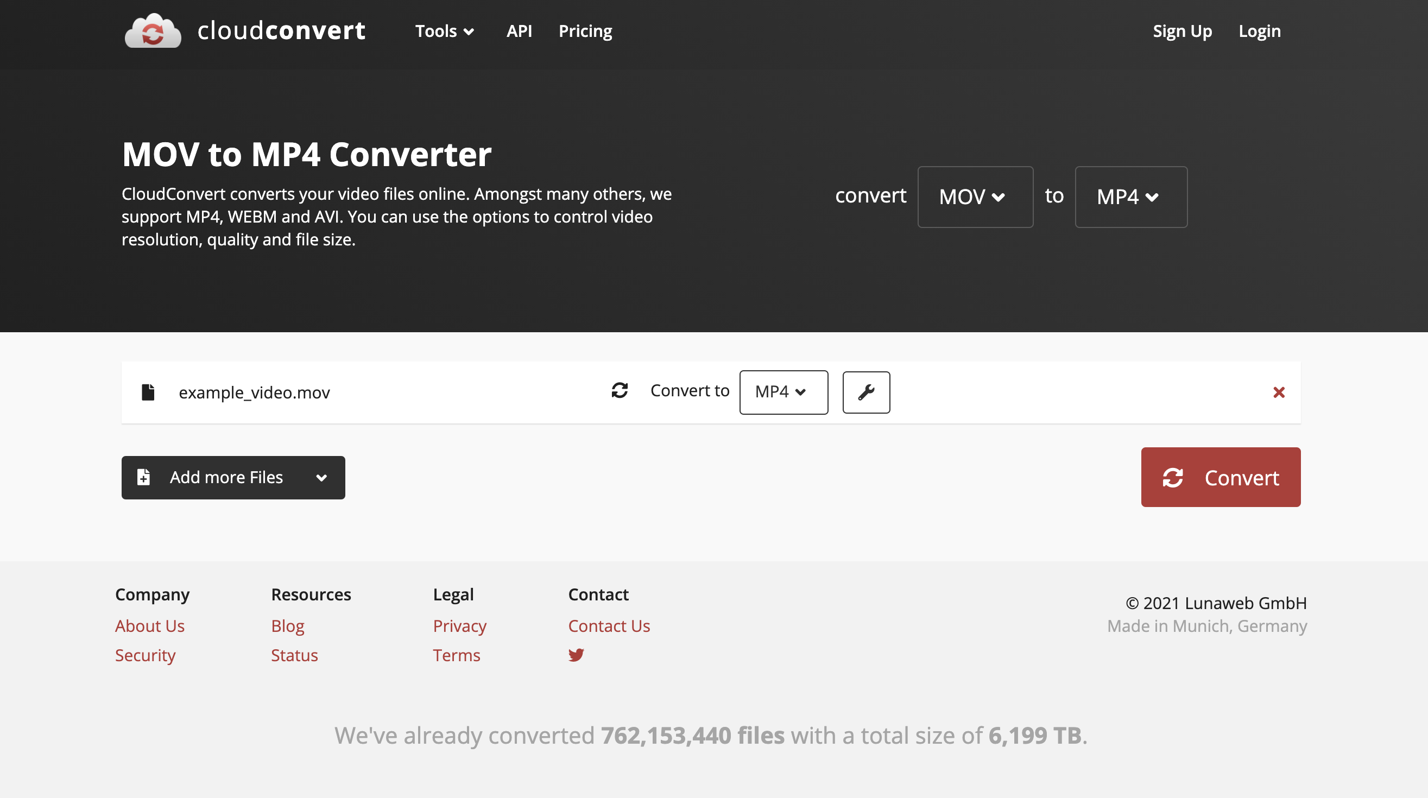Check the Status page link
Image resolution: width=1428 pixels, height=798 pixels.
pyautogui.click(x=294, y=655)
